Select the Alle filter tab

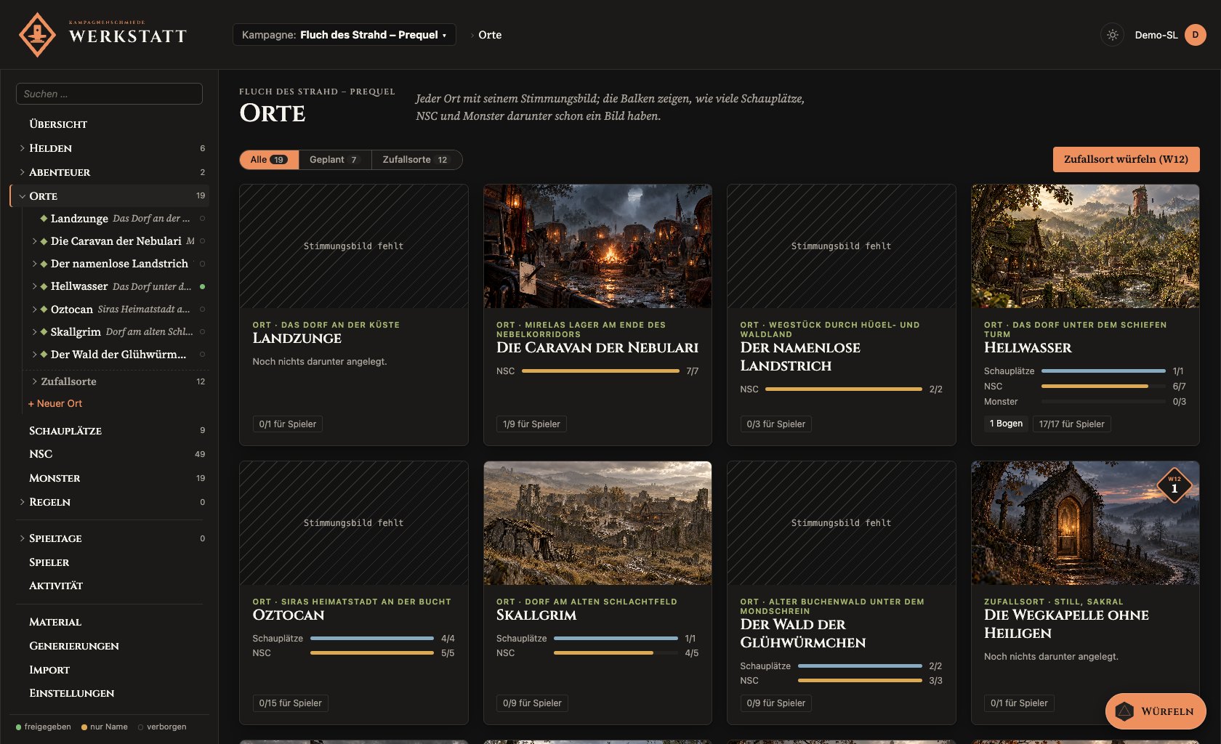pyautogui.click(x=269, y=160)
